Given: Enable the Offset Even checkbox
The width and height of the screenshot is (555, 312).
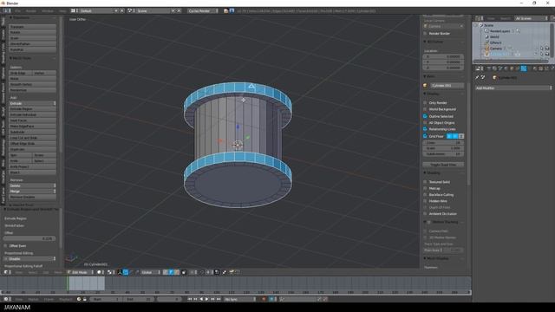Looking at the screenshot, I should click(x=5, y=245).
